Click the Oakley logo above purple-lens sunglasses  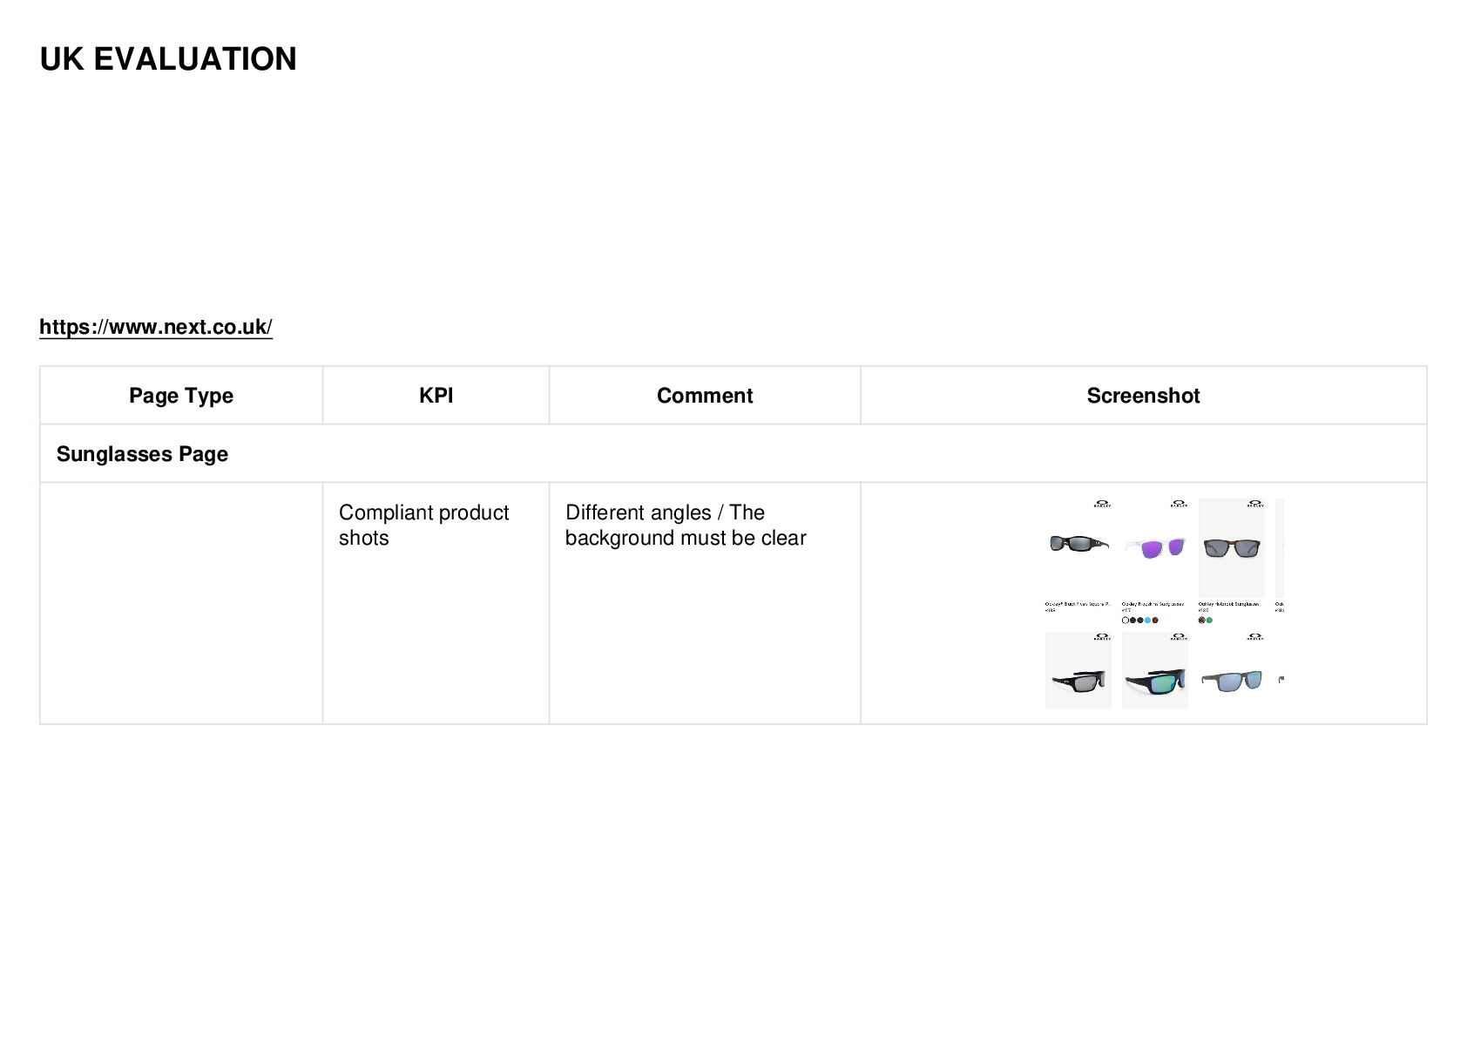pos(1178,504)
